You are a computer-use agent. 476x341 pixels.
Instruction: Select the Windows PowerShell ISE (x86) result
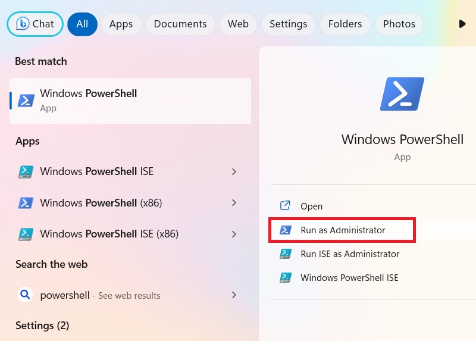[130, 234]
